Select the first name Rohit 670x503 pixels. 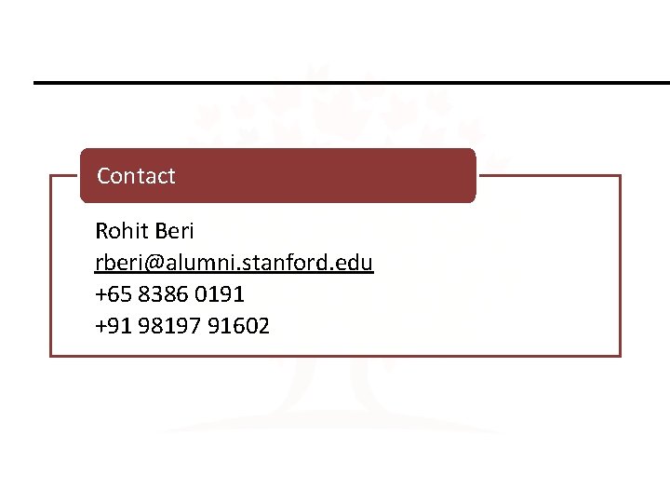coord(118,231)
